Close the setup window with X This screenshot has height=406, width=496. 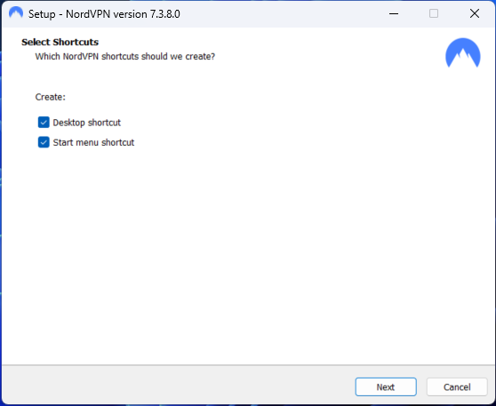coord(475,13)
